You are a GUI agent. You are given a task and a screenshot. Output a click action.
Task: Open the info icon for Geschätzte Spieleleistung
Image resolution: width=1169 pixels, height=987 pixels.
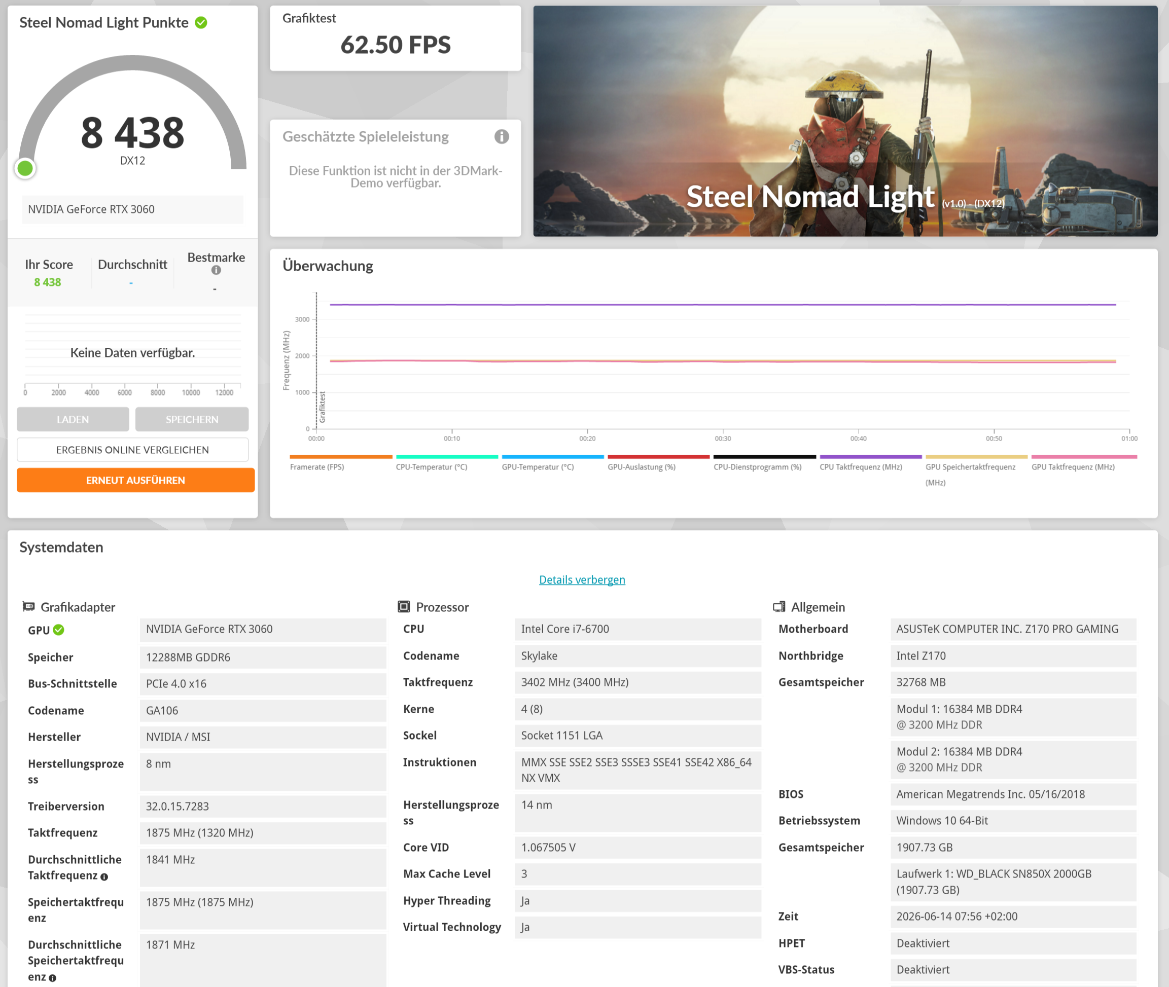pos(502,136)
